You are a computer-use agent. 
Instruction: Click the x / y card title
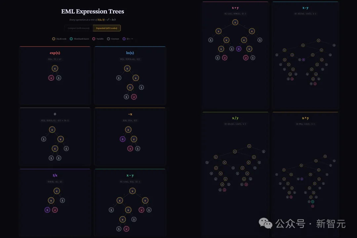[235, 118]
